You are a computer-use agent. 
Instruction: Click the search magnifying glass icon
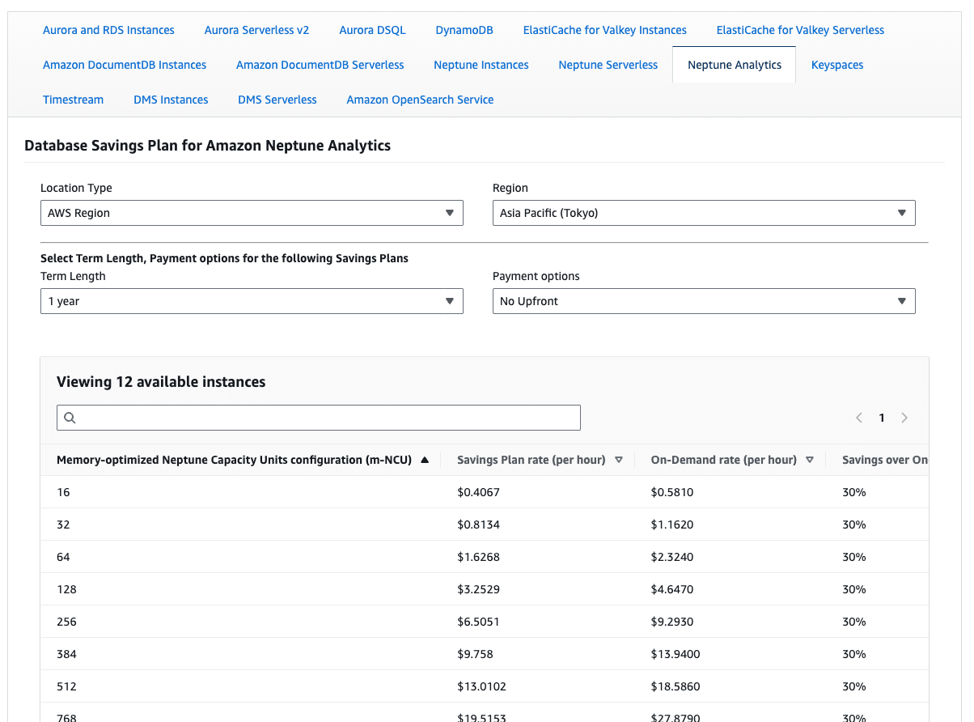[x=69, y=418]
